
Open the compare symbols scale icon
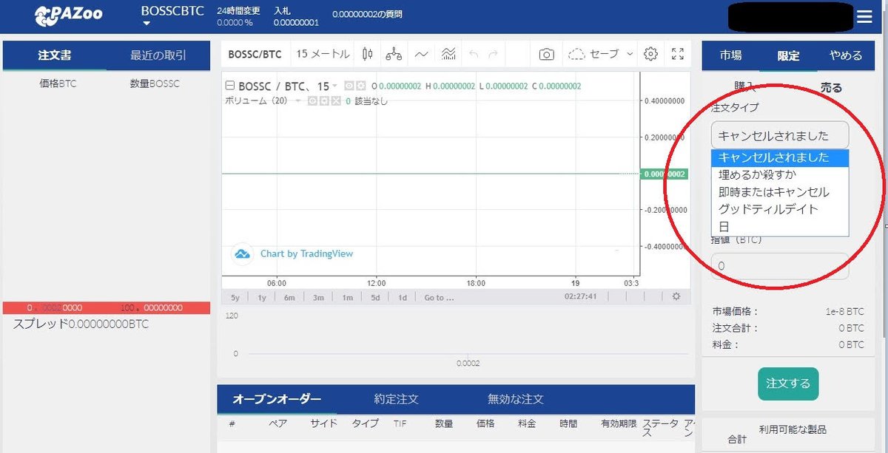click(x=394, y=54)
